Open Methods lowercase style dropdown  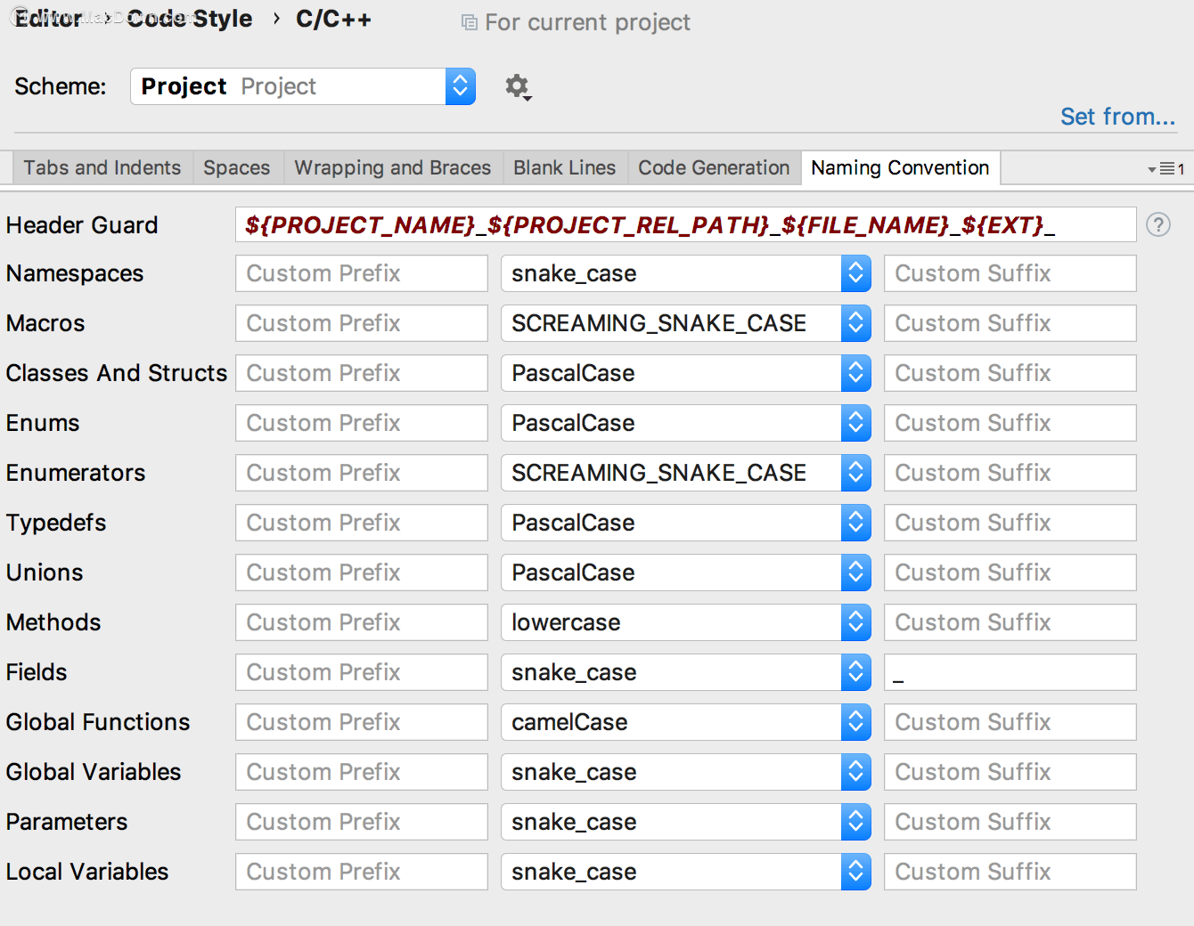pos(686,622)
